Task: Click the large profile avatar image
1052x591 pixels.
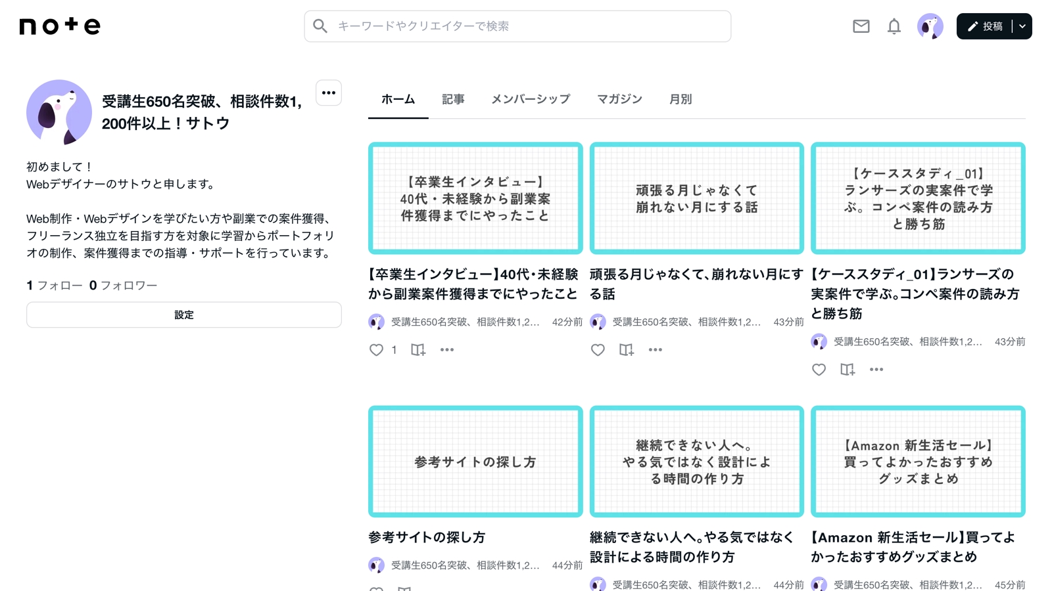Action: click(59, 112)
